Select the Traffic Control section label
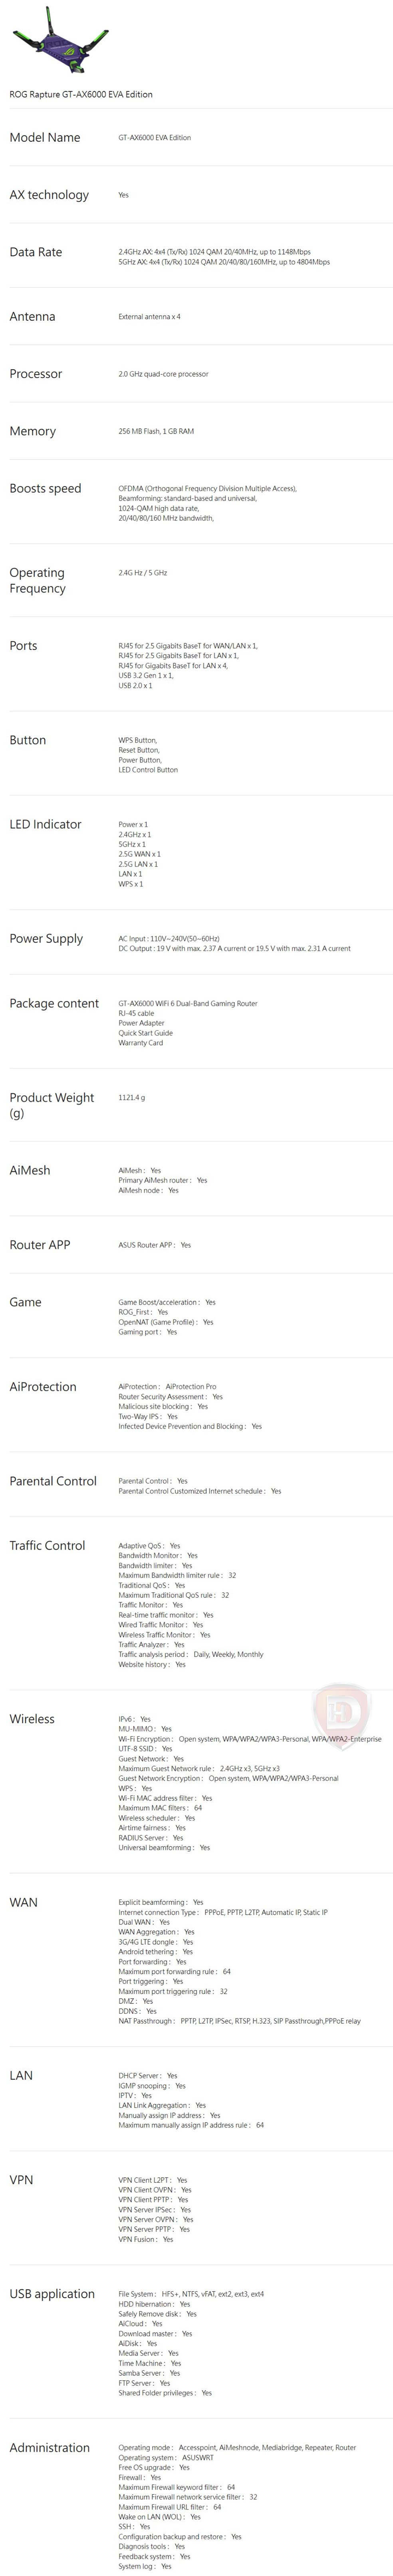The image size is (393, 2576). 47,1545
